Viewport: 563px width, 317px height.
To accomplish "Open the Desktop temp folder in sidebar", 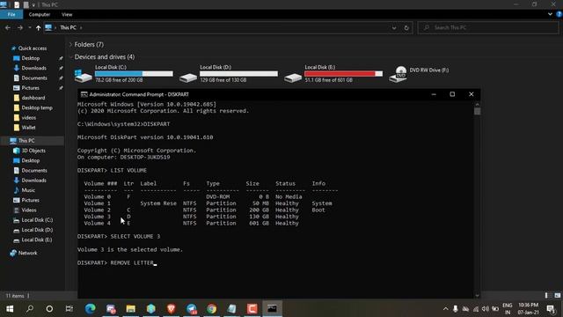I will (37, 107).
